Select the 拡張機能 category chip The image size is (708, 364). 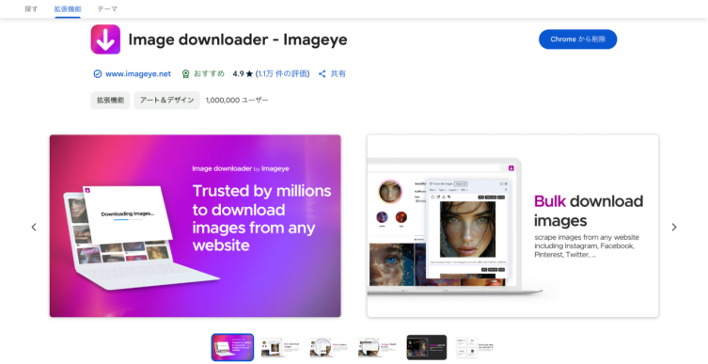(110, 101)
